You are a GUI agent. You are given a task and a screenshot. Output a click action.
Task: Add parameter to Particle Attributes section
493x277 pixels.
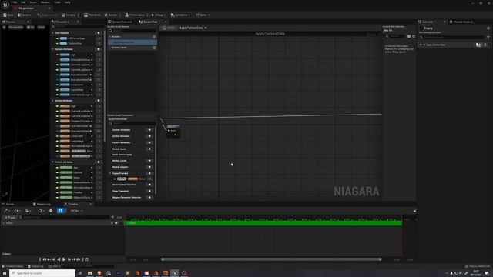pyautogui.click(x=99, y=162)
